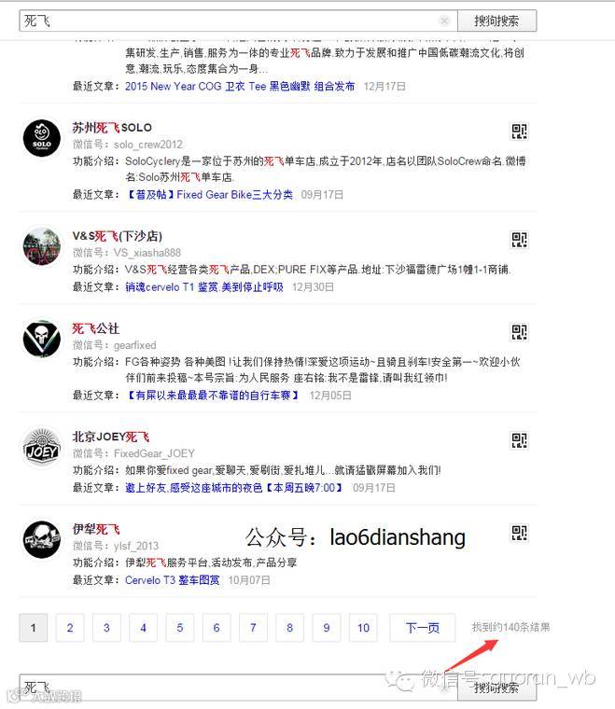Go to results page 2
The width and height of the screenshot is (615, 709).
[x=70, y=628]
